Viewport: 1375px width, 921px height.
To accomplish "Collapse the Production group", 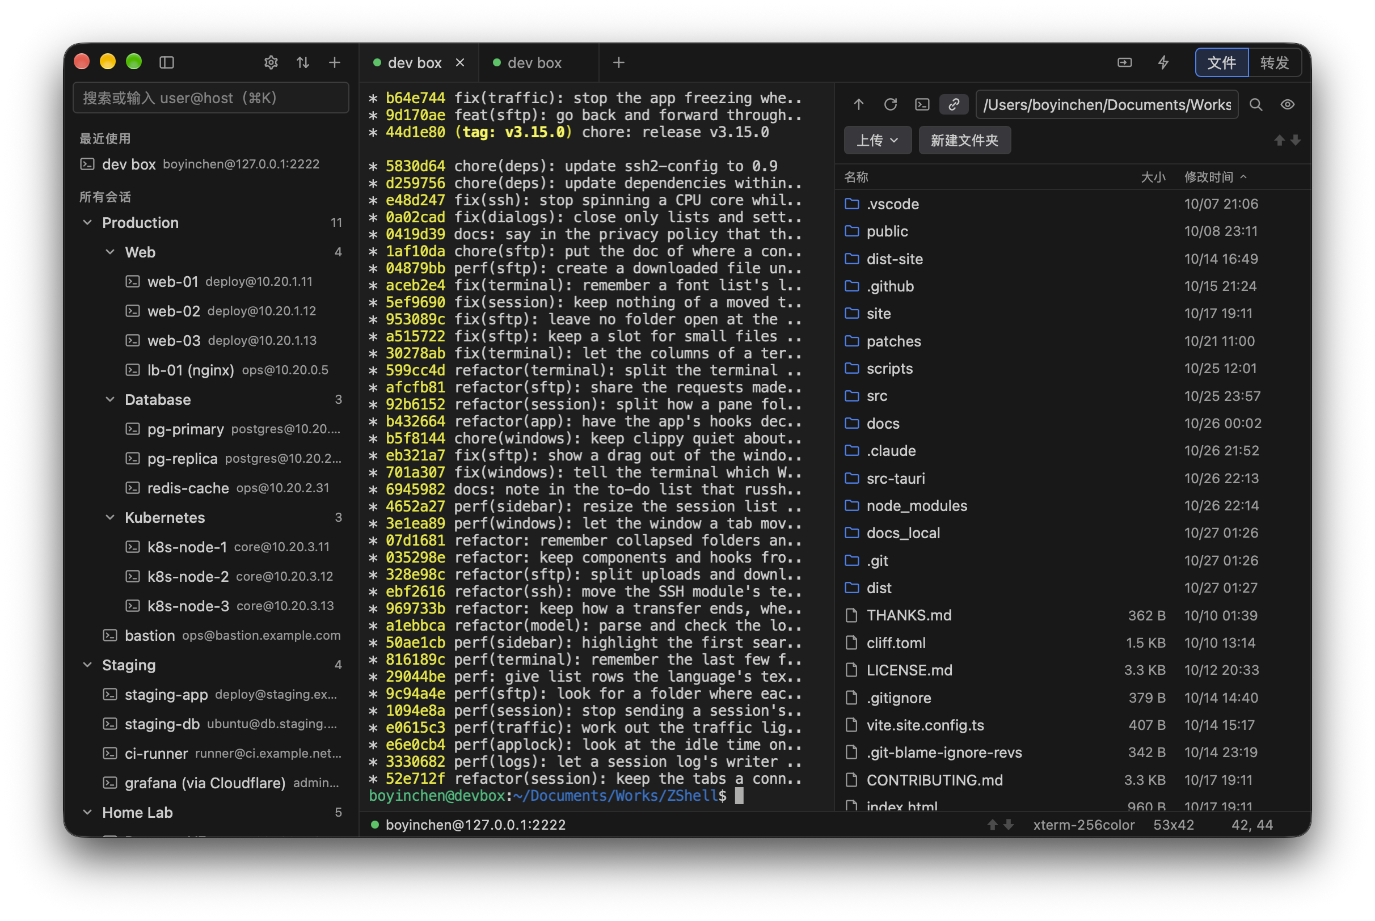I will coord(87,223).
